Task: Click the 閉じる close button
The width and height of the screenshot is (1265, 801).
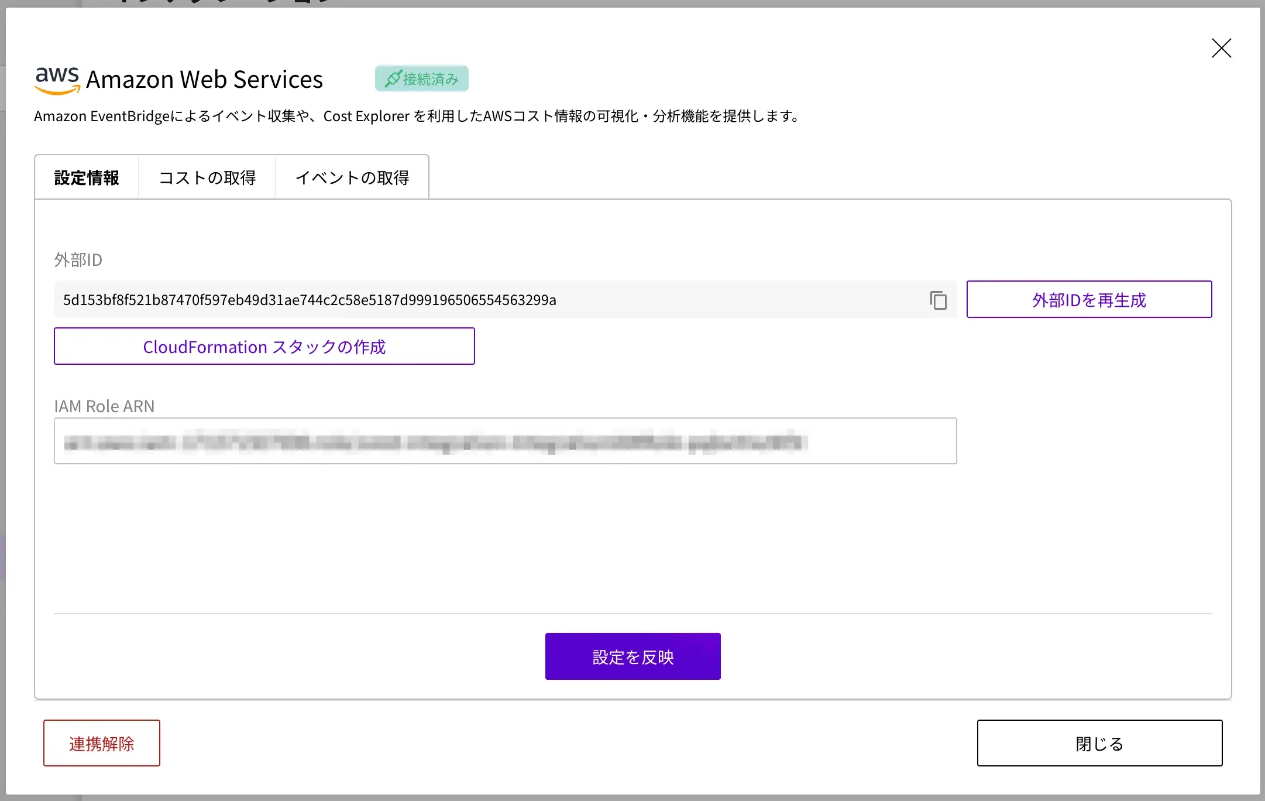Action: (x=1099, y=743)
